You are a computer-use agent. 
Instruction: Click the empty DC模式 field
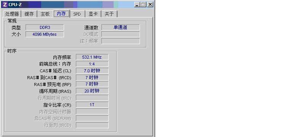(120, 34)
